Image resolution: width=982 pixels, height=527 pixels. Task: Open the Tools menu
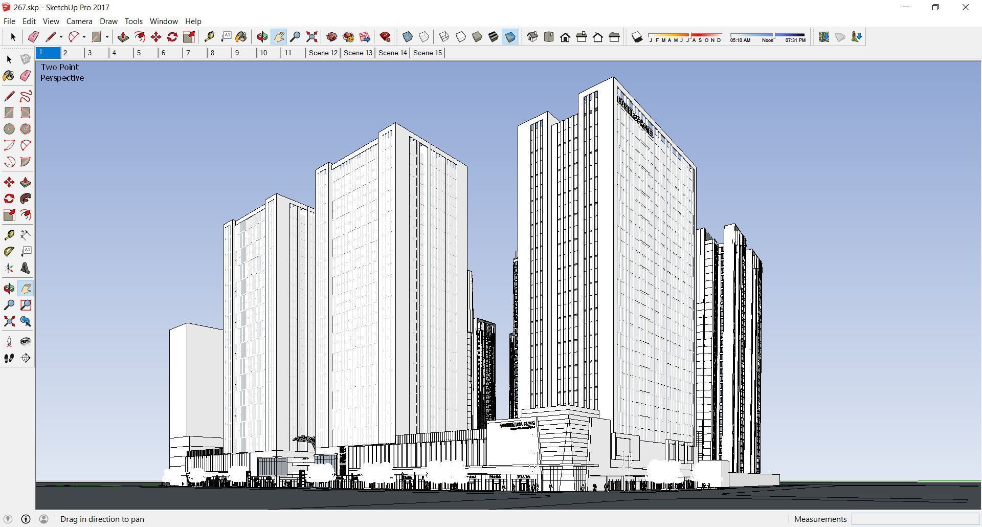(133, 21)
